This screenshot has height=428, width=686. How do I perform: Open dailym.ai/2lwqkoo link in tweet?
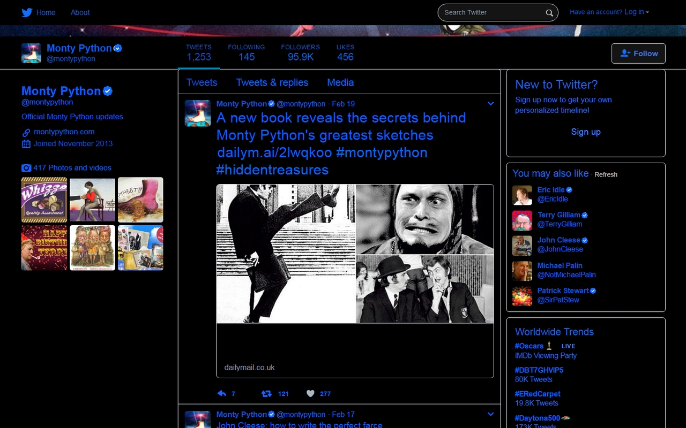(274, 152)
